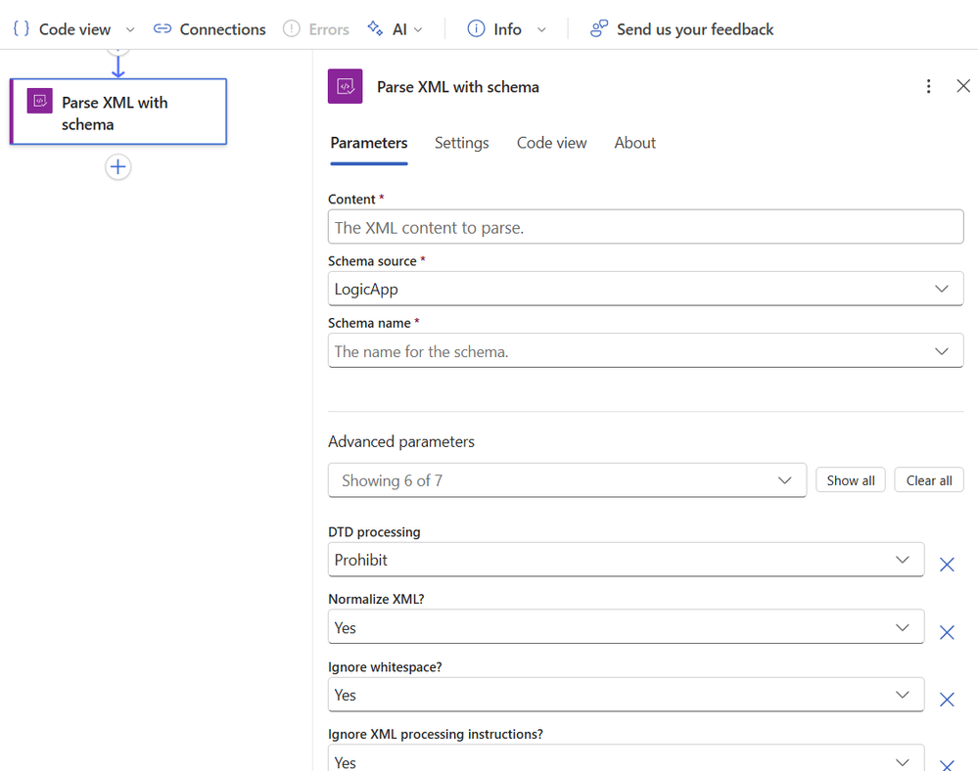Open the Connections toolbar item
Screen dimensions: 978x771
(x=210, y=29)
